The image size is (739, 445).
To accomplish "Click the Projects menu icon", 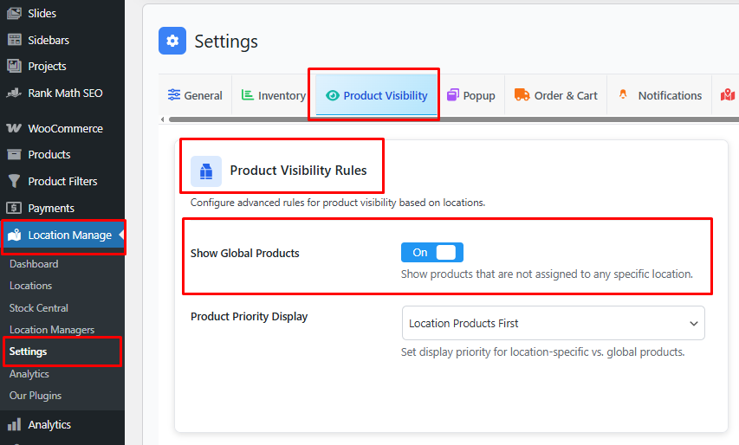I will [14, 66].
